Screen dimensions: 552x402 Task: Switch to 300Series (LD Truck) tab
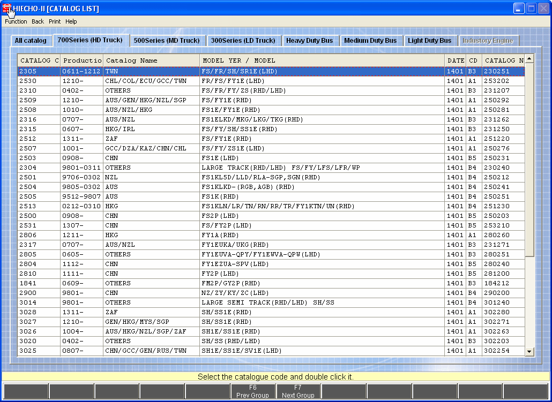(x=243, y=41)
